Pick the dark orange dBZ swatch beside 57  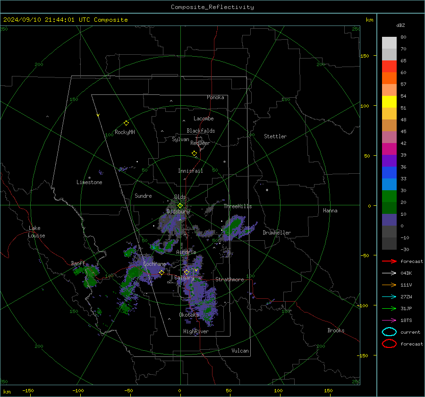click(389, 78)
